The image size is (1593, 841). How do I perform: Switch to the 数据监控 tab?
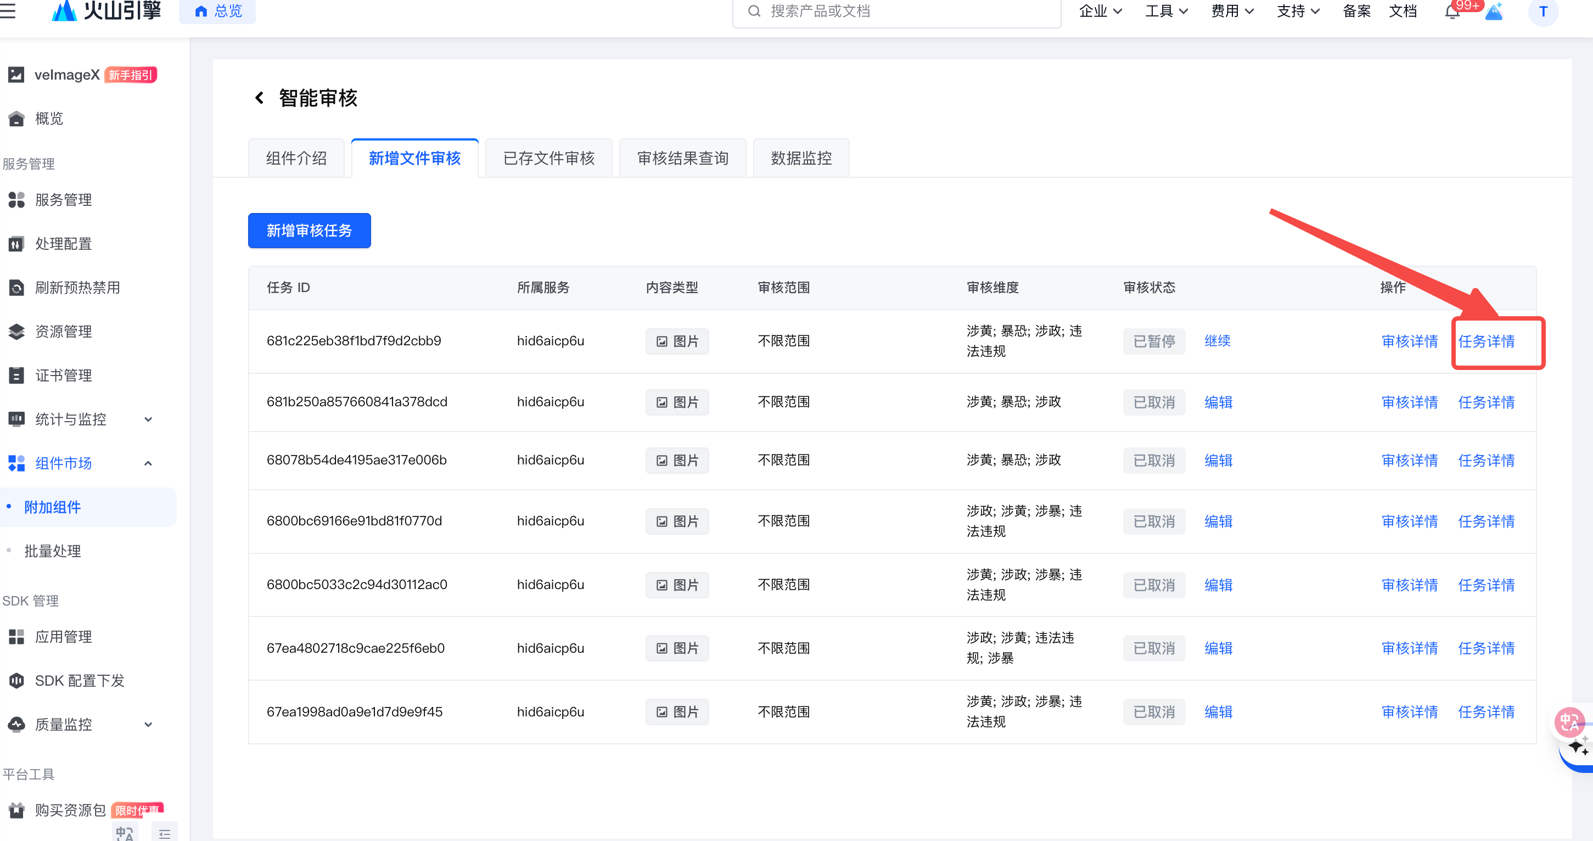801,158
